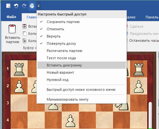The image size is (159, 129).
Task: Open the Файл tab
Action: [11, 17]
